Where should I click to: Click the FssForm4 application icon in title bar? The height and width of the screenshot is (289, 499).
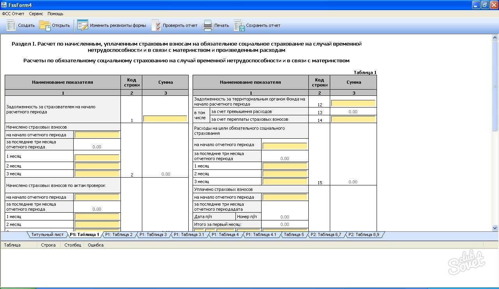[4, 5]
